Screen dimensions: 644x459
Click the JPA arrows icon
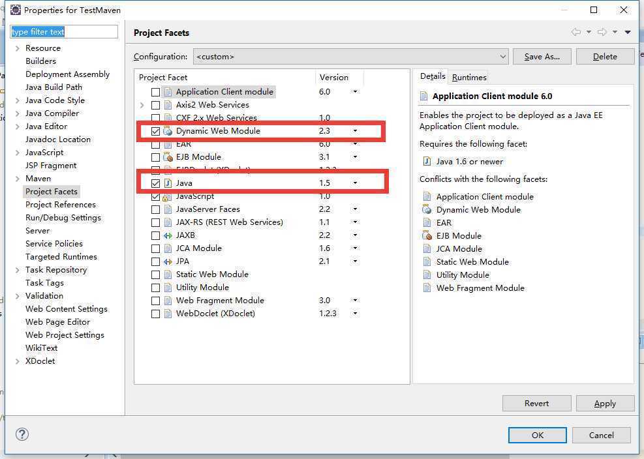(168, 261)
